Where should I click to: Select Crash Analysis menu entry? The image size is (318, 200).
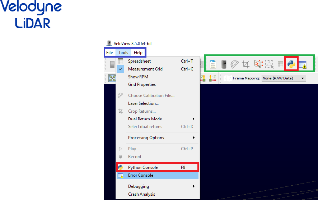[x=158, y=194]
